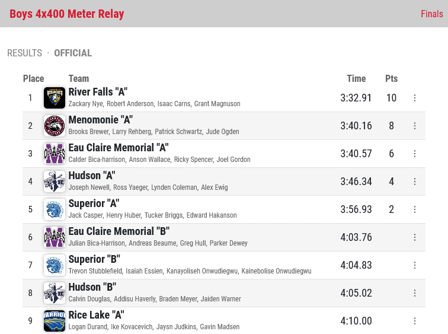Click the Rice Lake Warriors logo
448x334 pixels.
click(55, 321)
